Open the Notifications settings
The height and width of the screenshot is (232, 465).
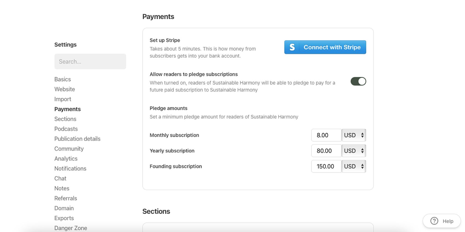70,168
